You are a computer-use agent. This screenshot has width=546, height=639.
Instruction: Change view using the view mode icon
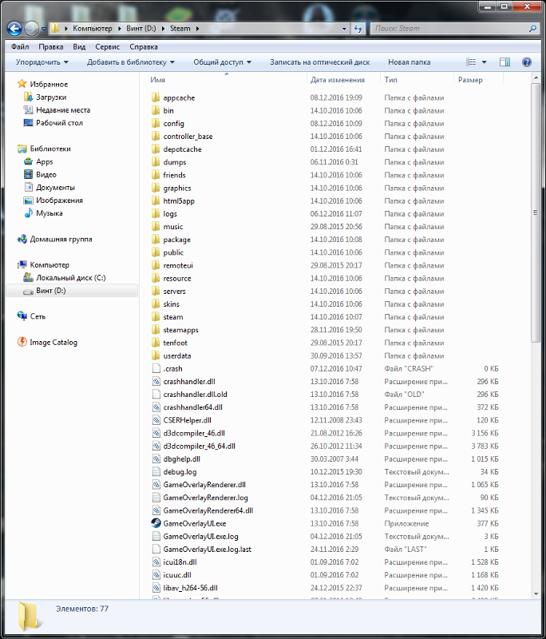pos(471,62)
